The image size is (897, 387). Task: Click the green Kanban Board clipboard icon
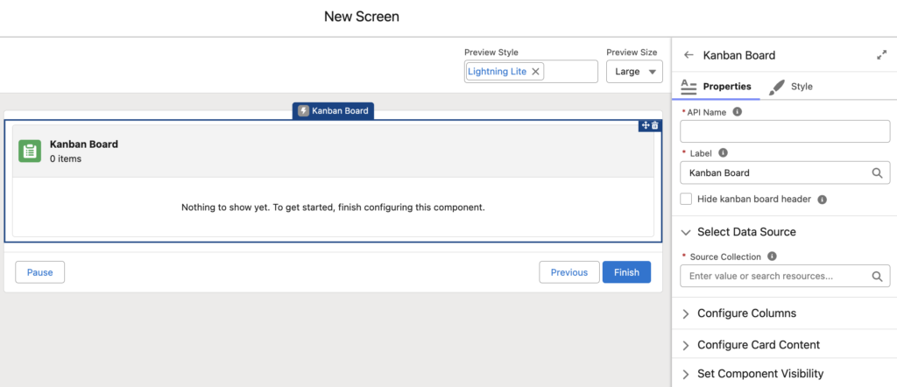30,151
